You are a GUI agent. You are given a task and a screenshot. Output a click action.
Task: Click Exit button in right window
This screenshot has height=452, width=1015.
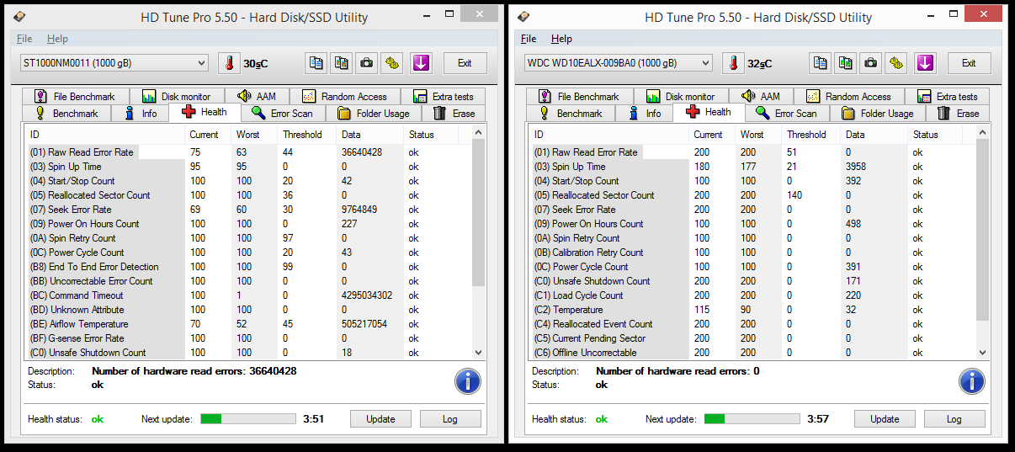coord(969,63)
